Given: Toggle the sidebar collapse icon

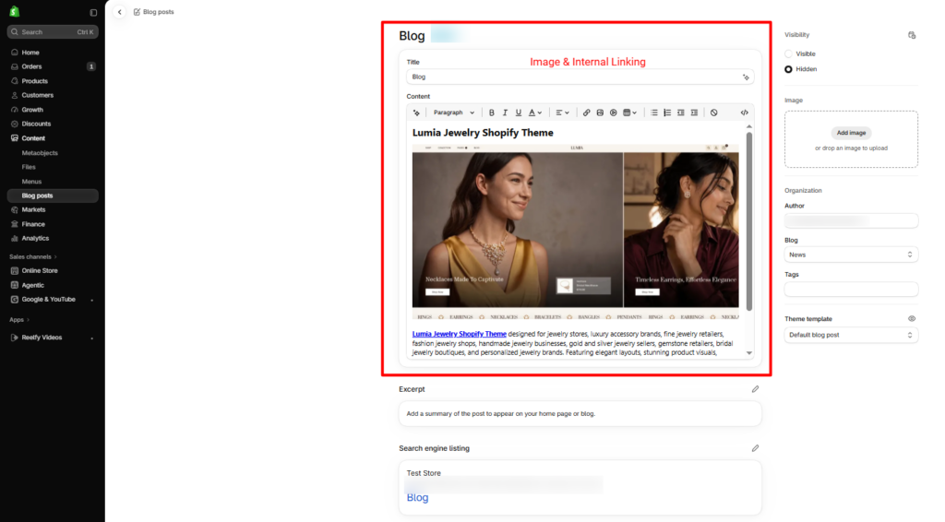Looking at the screenshot, I should (93, 12).
